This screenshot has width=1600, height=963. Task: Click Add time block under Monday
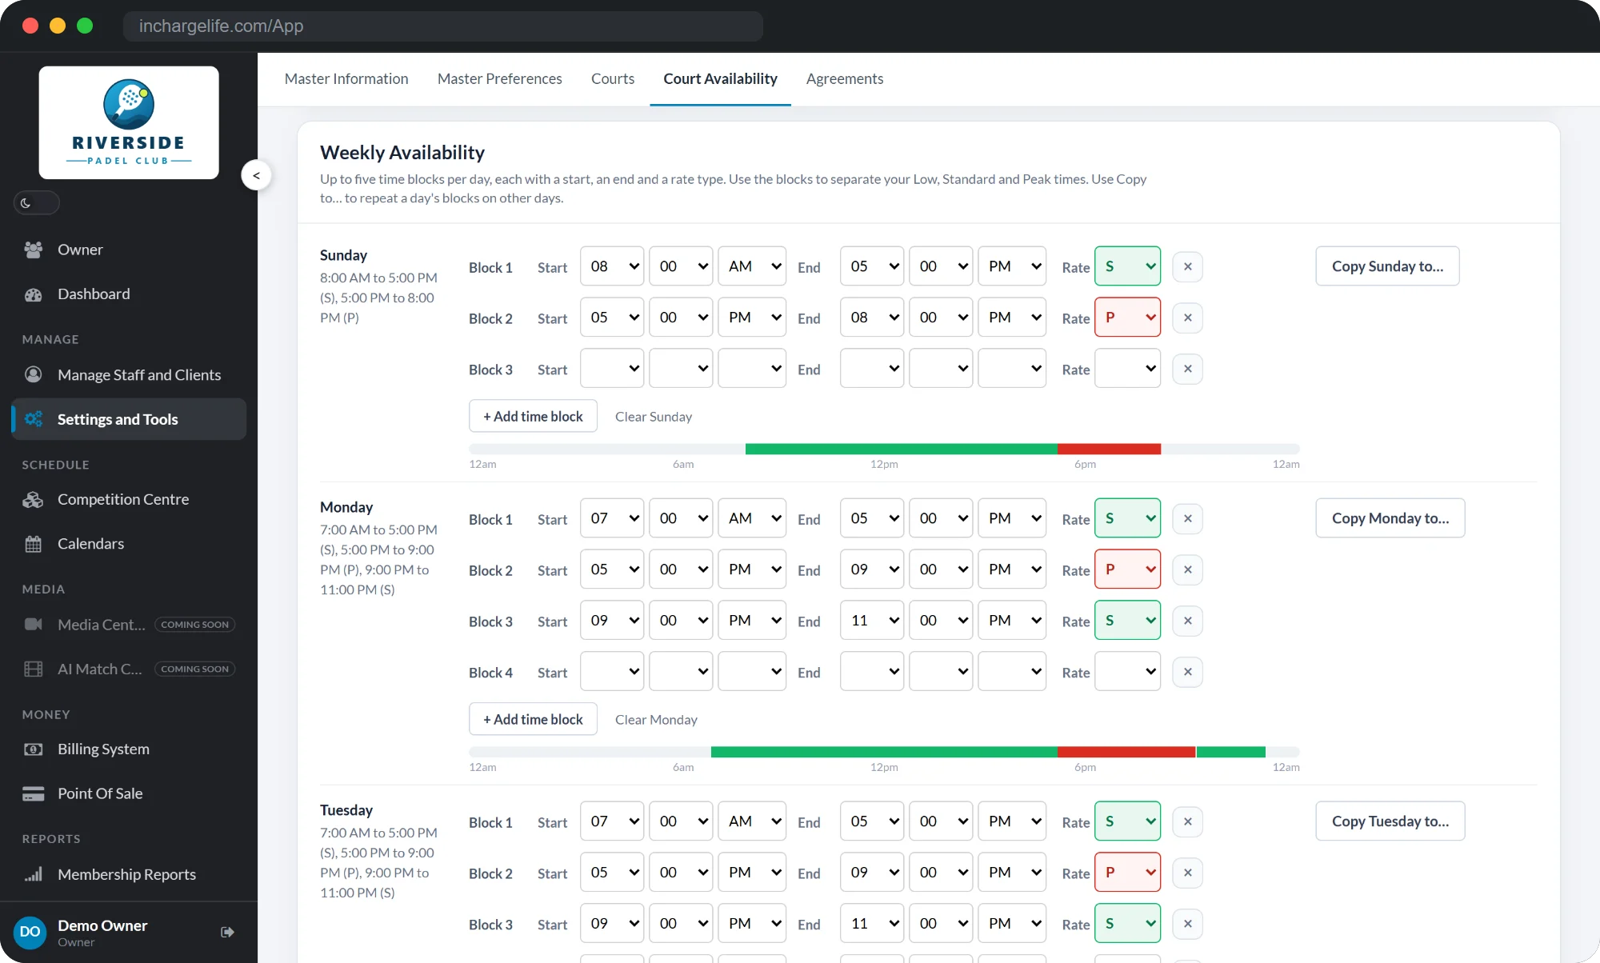pyautogui.click(x=533, y=719)
